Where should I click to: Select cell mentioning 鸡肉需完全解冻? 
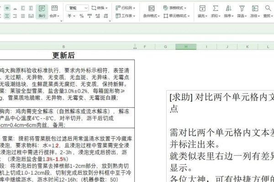[x=67, y=118]
